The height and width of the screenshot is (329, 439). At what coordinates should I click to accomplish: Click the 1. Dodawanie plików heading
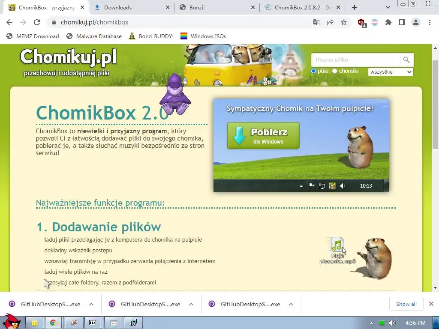[x=99, y=227]
